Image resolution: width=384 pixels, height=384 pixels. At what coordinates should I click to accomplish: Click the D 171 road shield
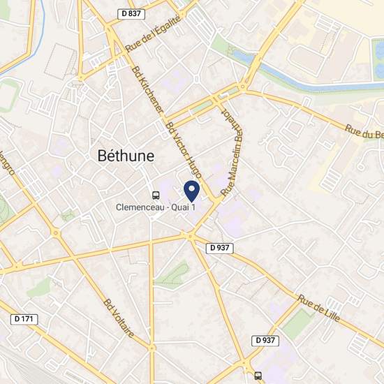tap(24, 319)
